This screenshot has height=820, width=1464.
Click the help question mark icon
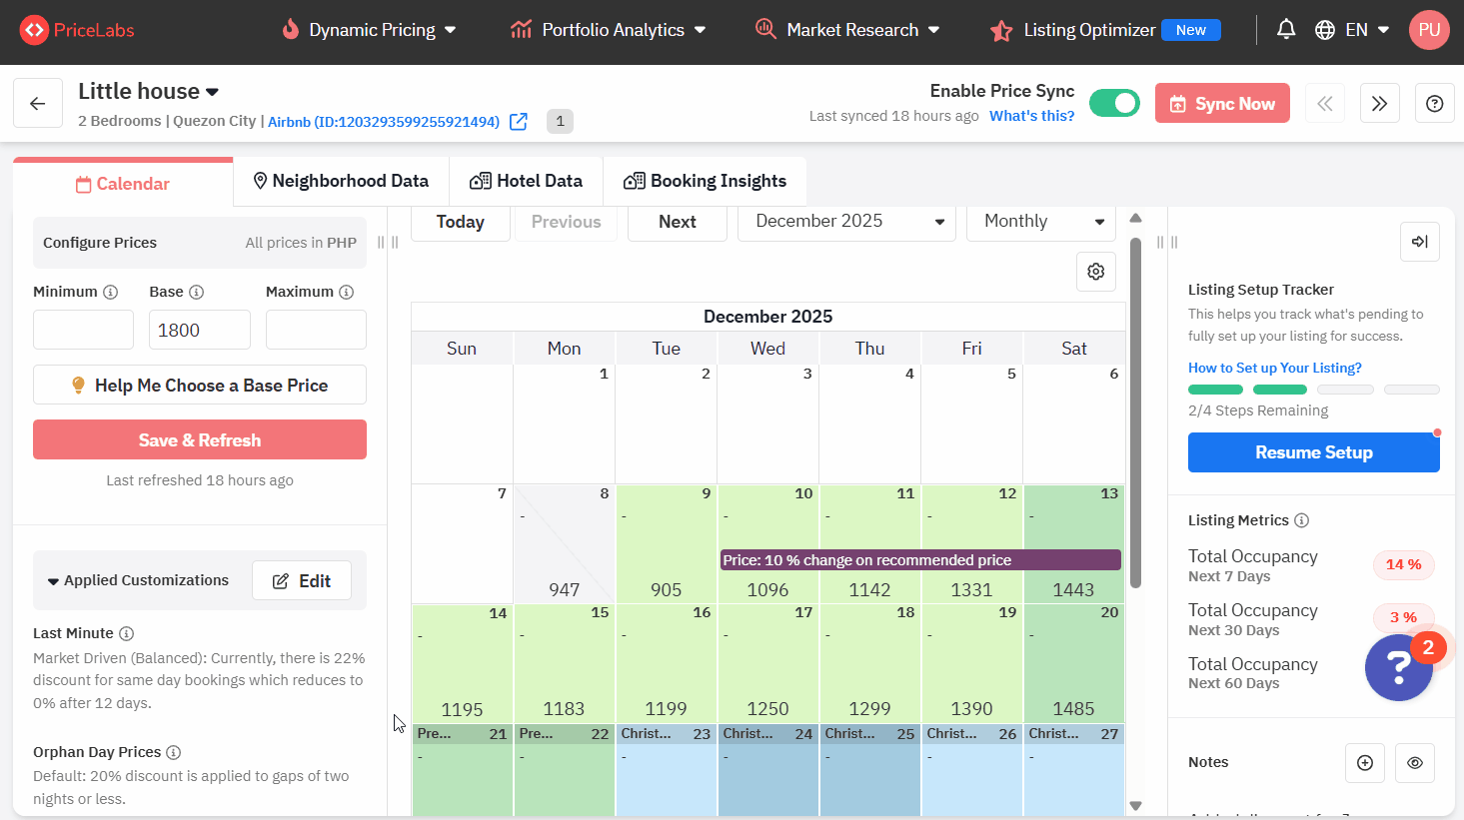click(x=1434, y=104)
